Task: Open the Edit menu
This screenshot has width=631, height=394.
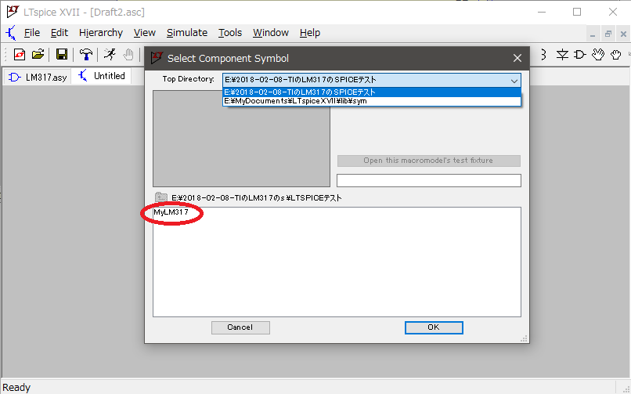Action: (59, 33)
